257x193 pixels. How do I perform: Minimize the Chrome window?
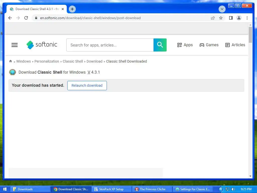tap(231, 6)
